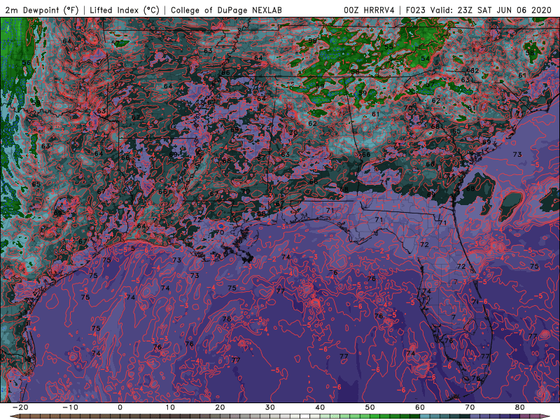
Task: Click the "2m Dewpoint (°F)" title text
Action: [x=41, y=10]
